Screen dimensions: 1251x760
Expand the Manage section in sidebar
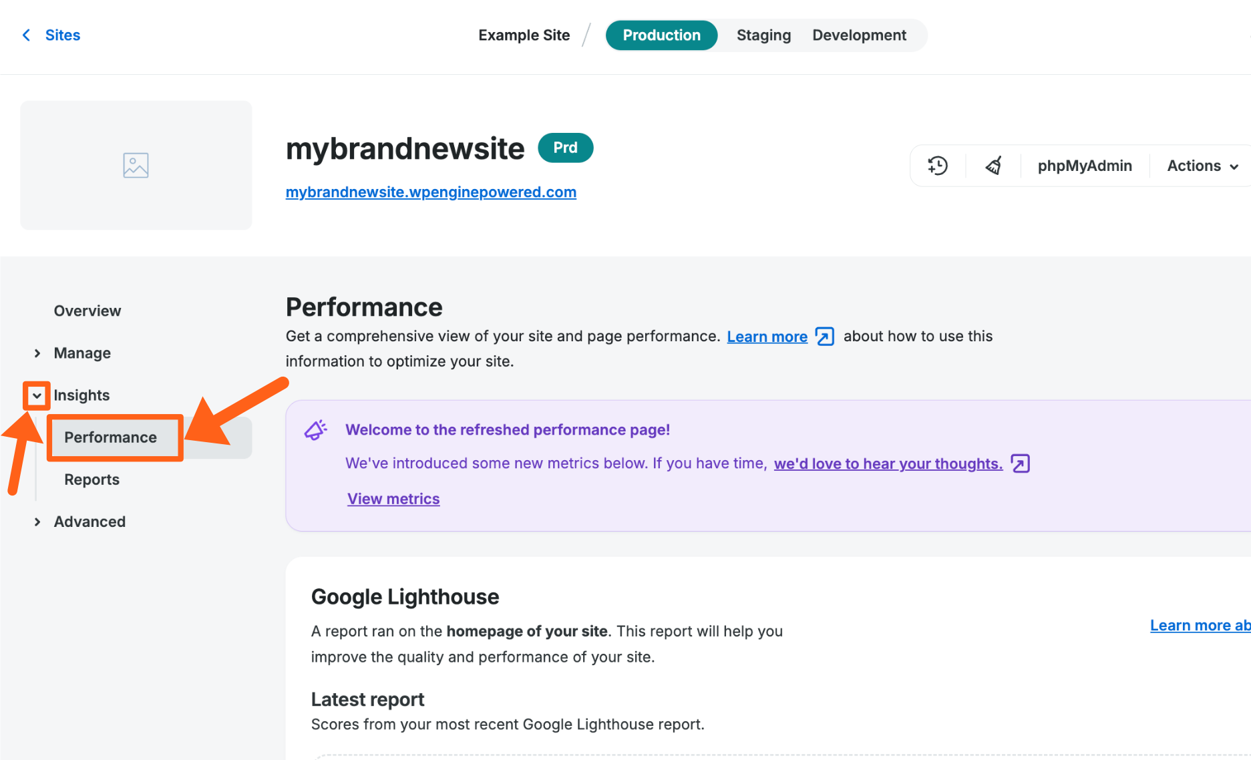[x=37, y=353]
